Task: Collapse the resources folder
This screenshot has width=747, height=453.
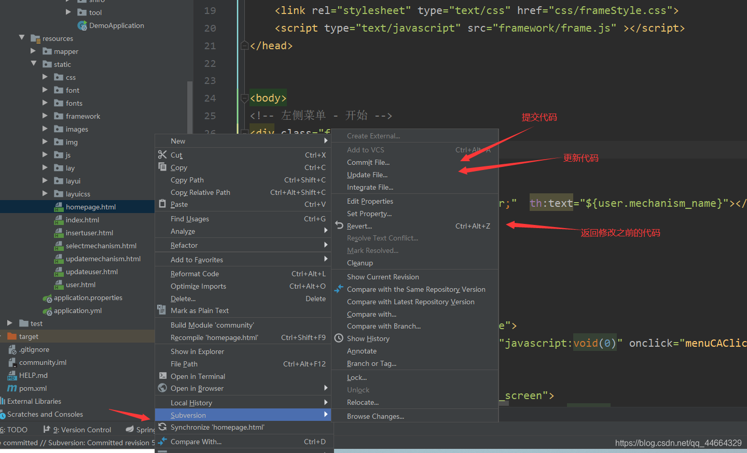Action: coord(22,38)
